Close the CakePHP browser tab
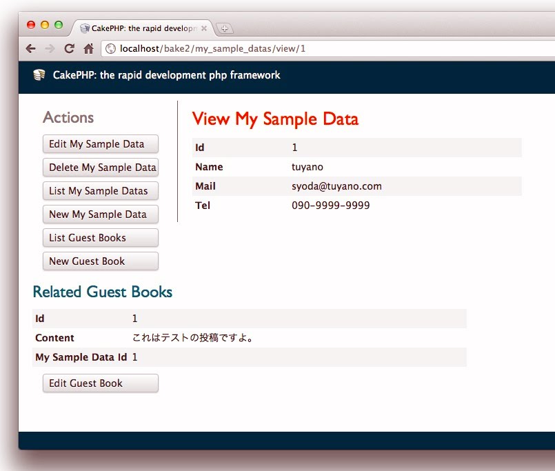This screenshot has height=471, width=555. [204, 28]
